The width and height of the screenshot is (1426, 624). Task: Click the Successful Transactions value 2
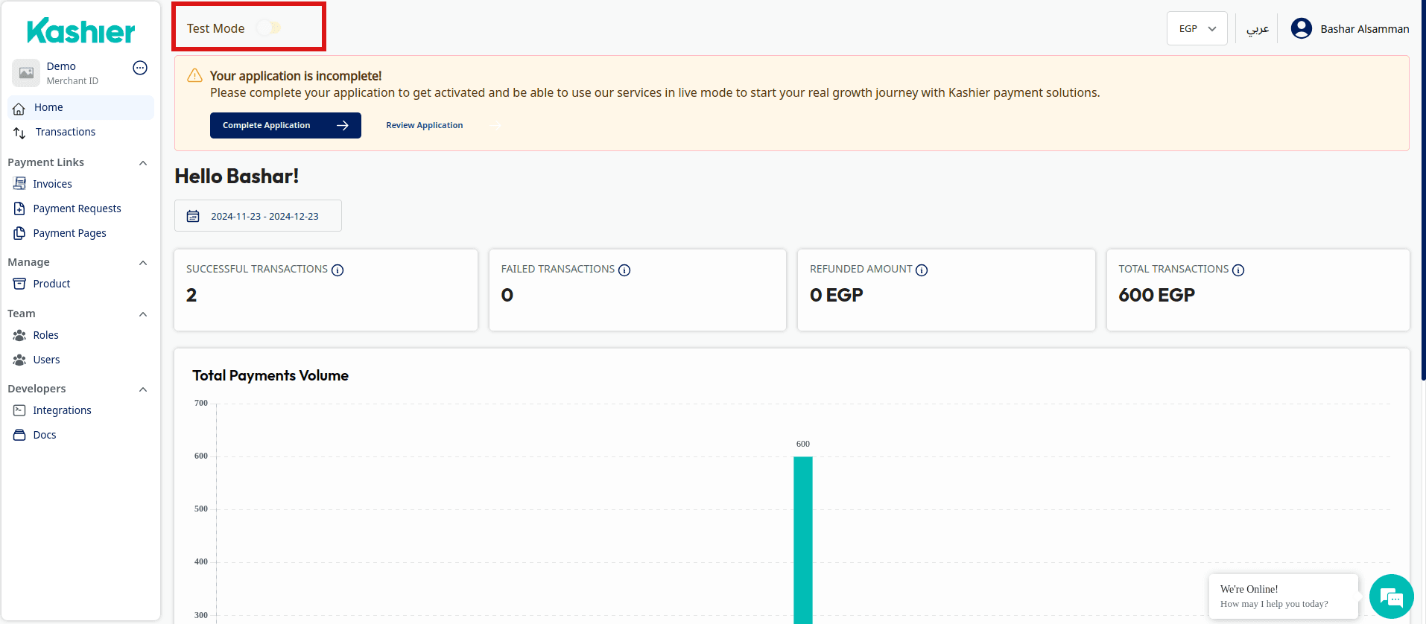pyautogui.click(x=191, y=296)
